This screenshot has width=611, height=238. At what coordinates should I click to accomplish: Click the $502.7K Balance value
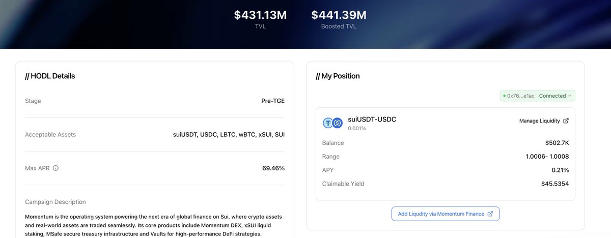click(557, 143)
